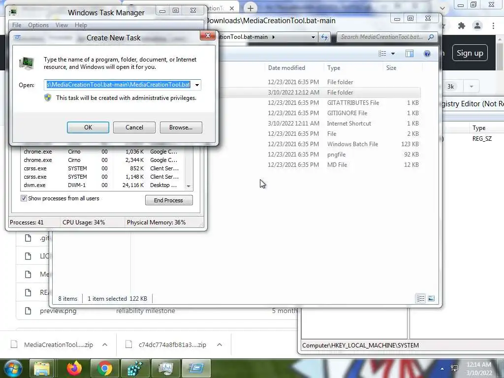Image resolution: width=504 pixels, height=378 pixels.
Task: Toggle Show processes from all users checkbox
Action: click(24, 198)
